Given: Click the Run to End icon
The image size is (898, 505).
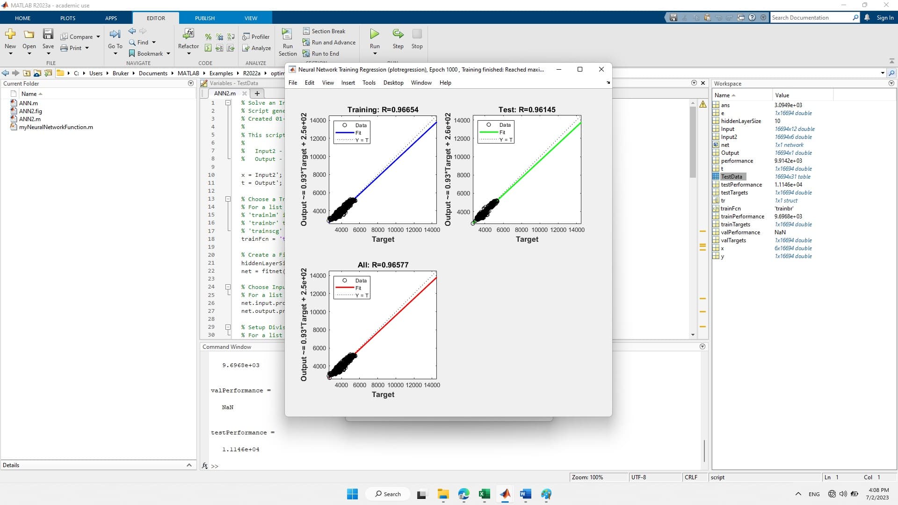Looking at the screenshot, I should (x=306, y=53).
